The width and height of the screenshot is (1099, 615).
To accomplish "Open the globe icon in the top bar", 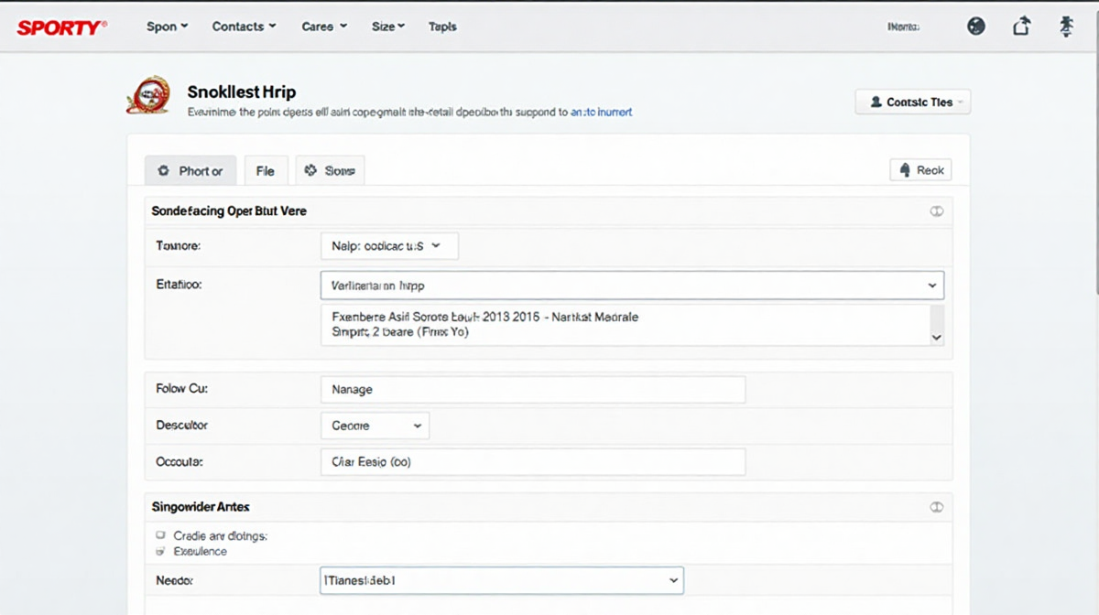I will (x=976, y=27).
